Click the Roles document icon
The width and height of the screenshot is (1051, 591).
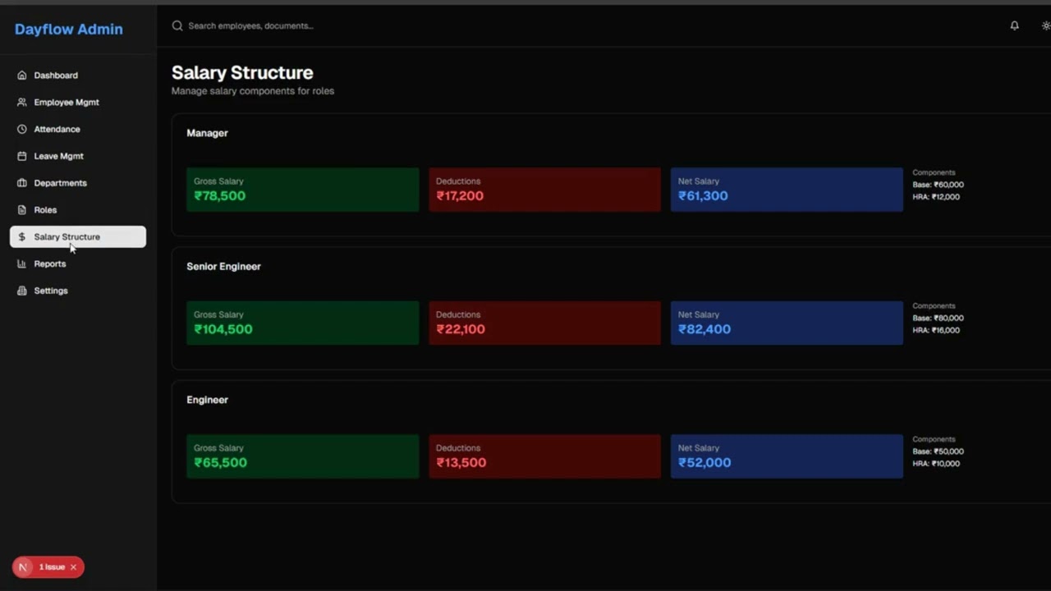(22, 210)
